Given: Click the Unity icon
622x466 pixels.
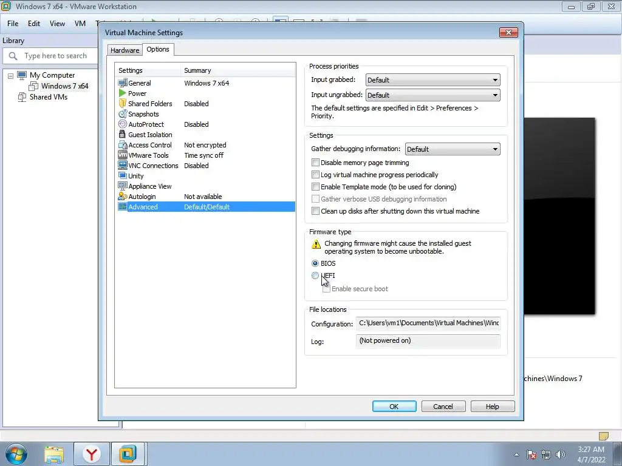Looking at the screenshot, I should click(x=123, y=175).
